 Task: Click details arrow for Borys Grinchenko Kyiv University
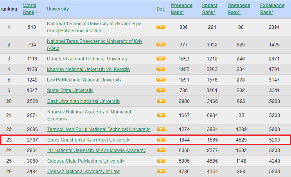coord(160,140)
